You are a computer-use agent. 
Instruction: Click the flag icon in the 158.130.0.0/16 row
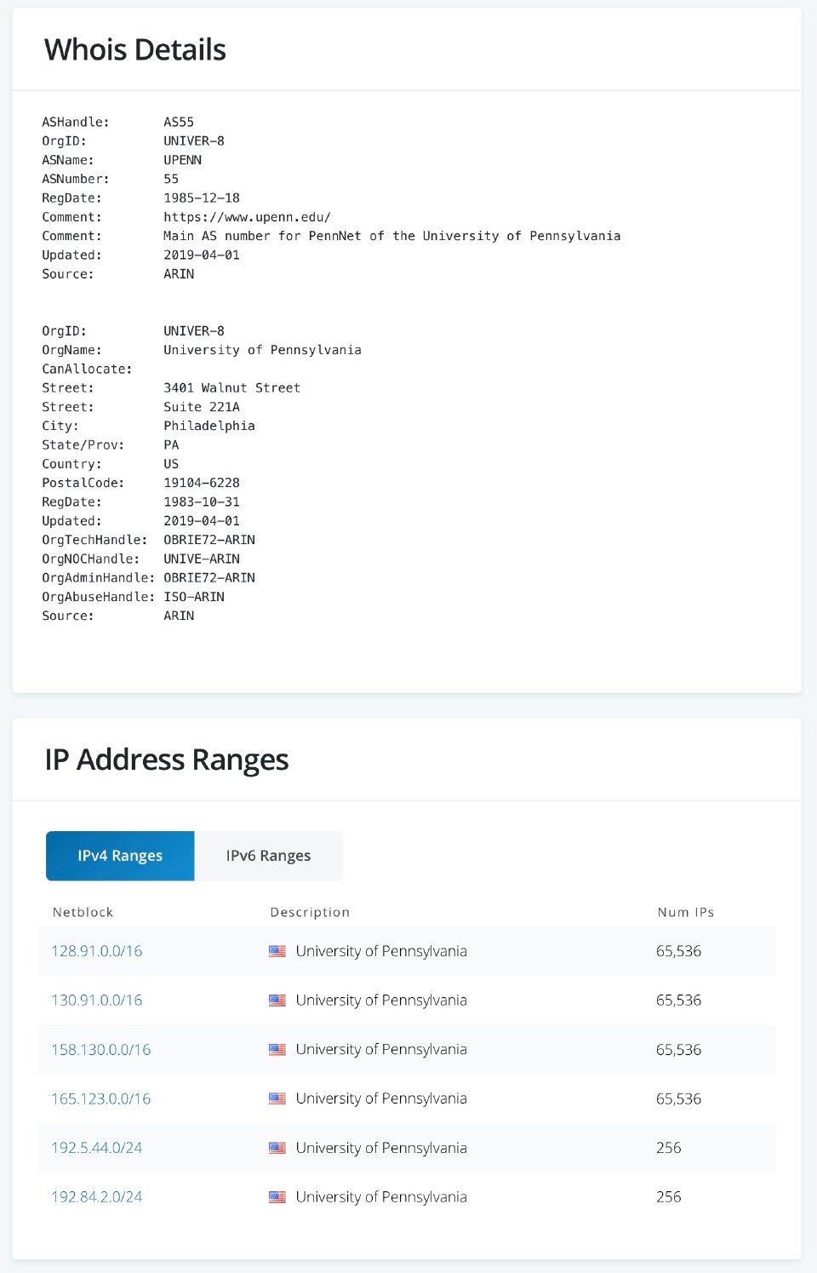coord(277,1050)
